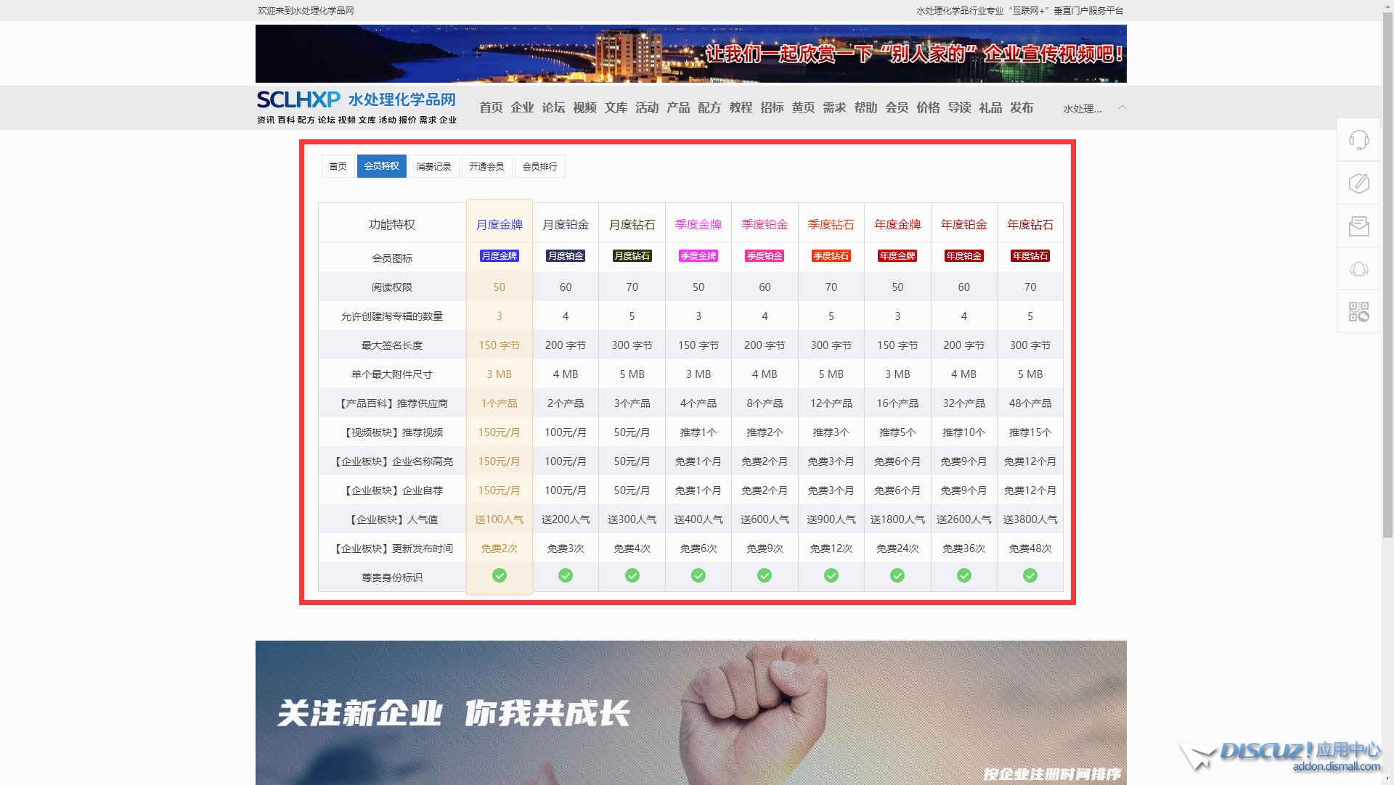The image size is (1394, 785).
Task: Click the headset customer service icon
Action: point(1358,140)
